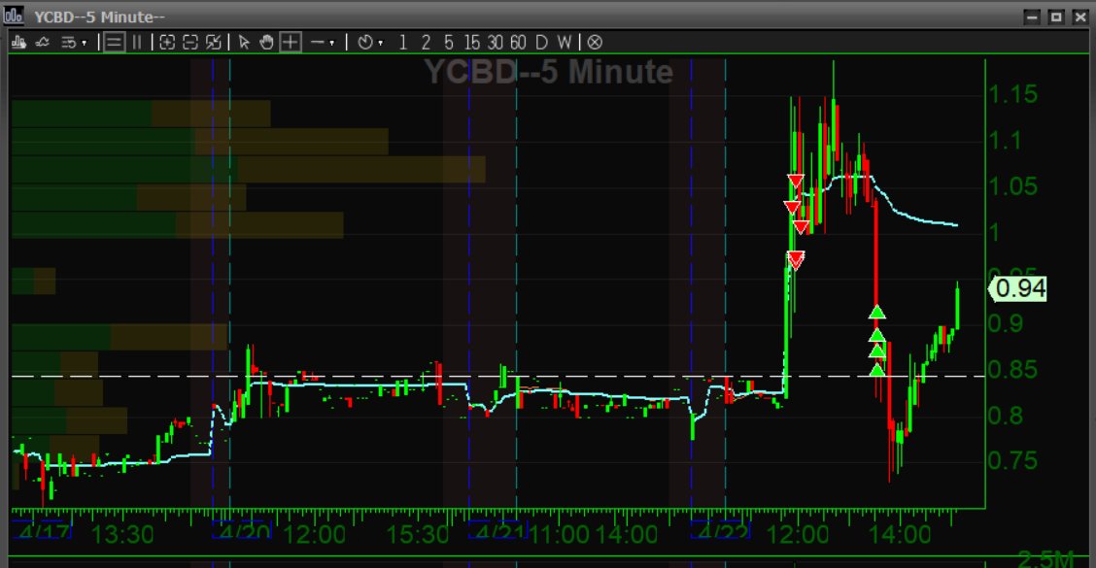The image size is (1096, 568).
Task: Click the 0.85 price axis label
Action: click(1012, 370)
